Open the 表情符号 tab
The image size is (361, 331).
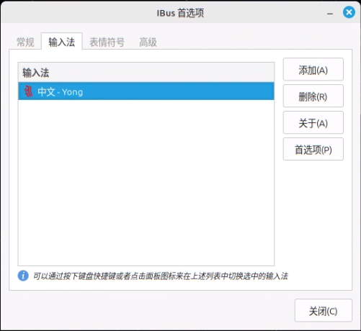click(107, 42)
